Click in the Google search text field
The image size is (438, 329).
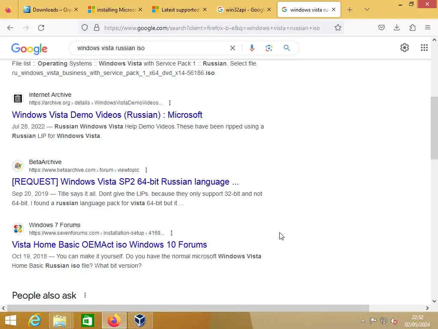(x=151, y=48)
